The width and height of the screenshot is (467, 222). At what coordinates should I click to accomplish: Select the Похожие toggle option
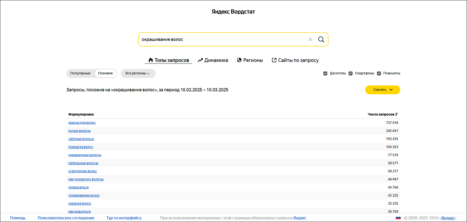[105, 73]
